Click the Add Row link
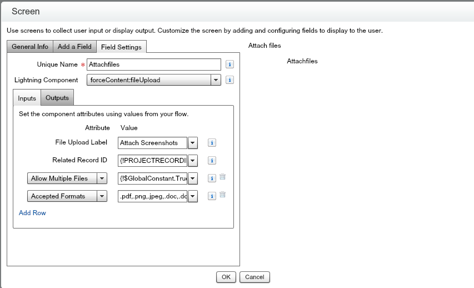This screenshot has width=474, height=288. pos(32,213)
